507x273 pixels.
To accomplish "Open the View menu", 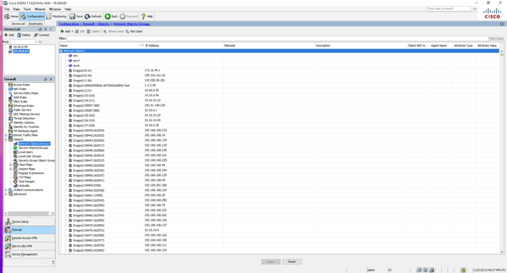I will [16, 9].
